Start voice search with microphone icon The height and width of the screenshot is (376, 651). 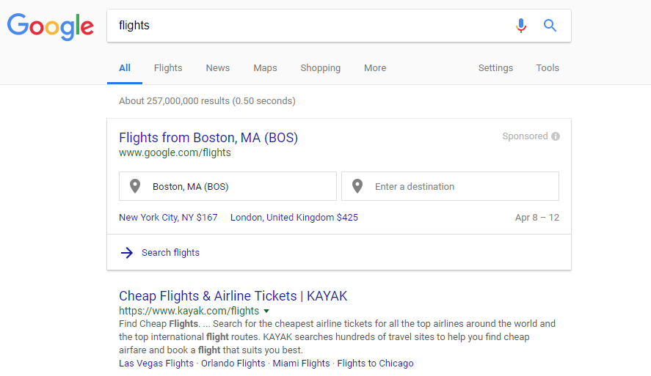(x=520, y=26)
